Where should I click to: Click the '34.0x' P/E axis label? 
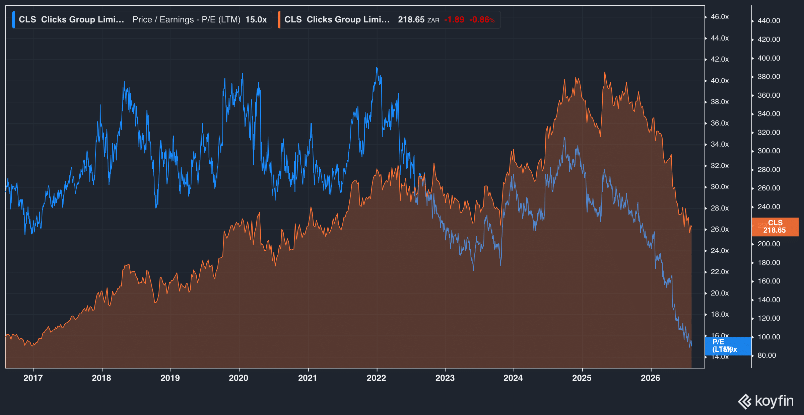[x=720, y=144]
